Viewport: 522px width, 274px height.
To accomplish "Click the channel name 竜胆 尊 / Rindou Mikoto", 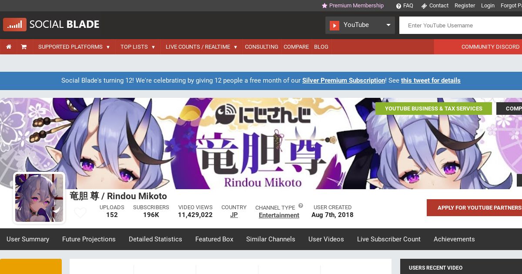I will coord(118,196).
